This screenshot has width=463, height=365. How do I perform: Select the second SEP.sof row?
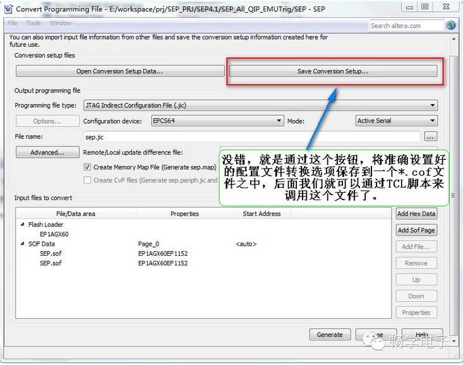coord(51,263)
